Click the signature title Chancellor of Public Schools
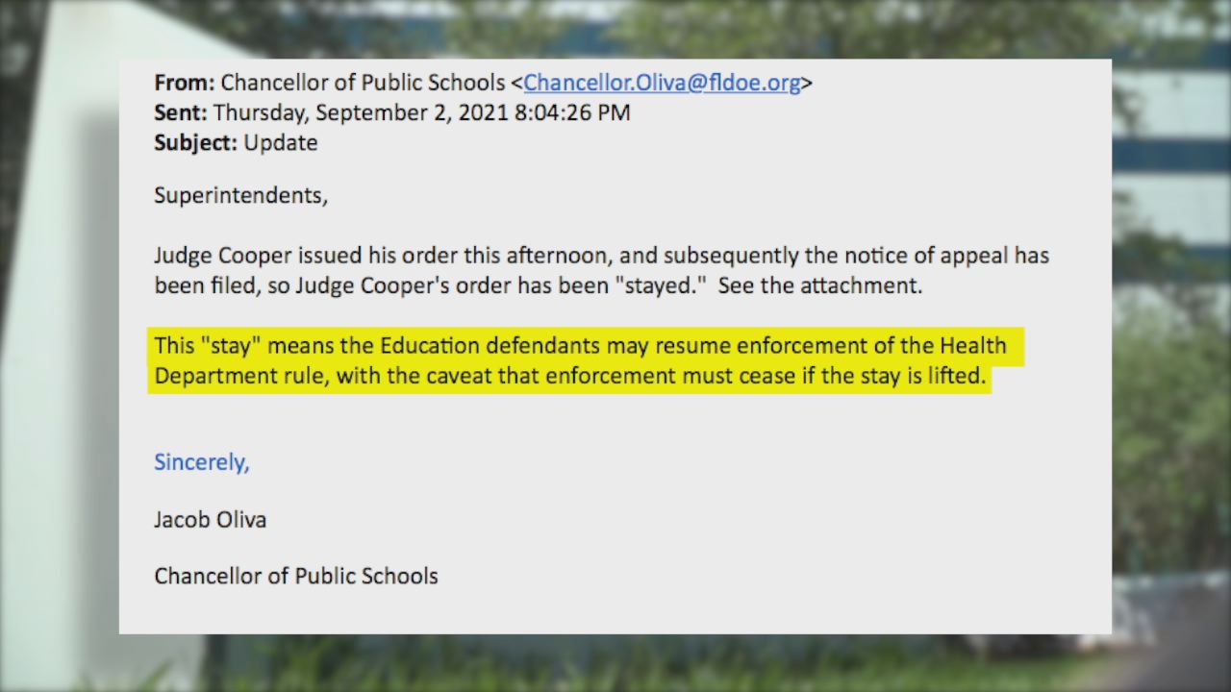Viewport: 1231px width, 692px height. pyautogui.click(x=296, y=577)
